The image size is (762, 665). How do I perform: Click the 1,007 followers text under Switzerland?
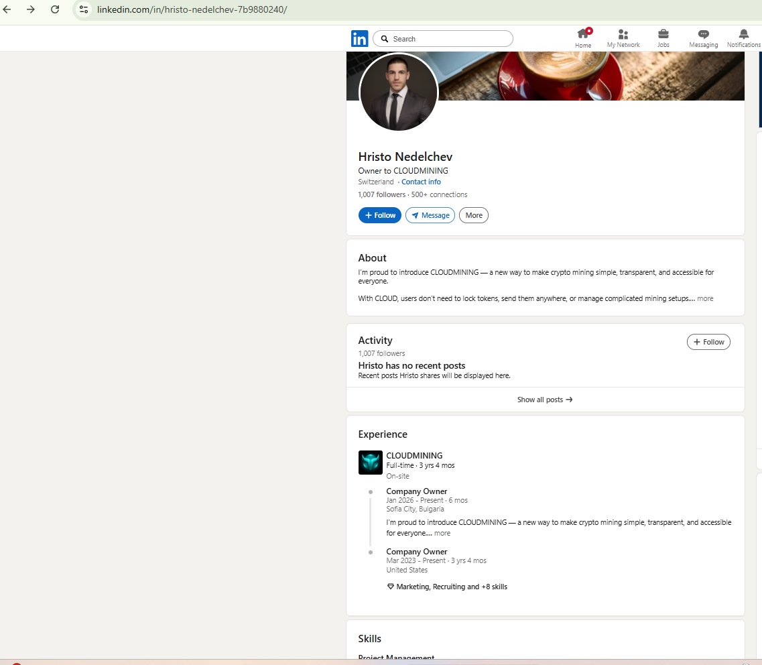click(x=381, y=194)
